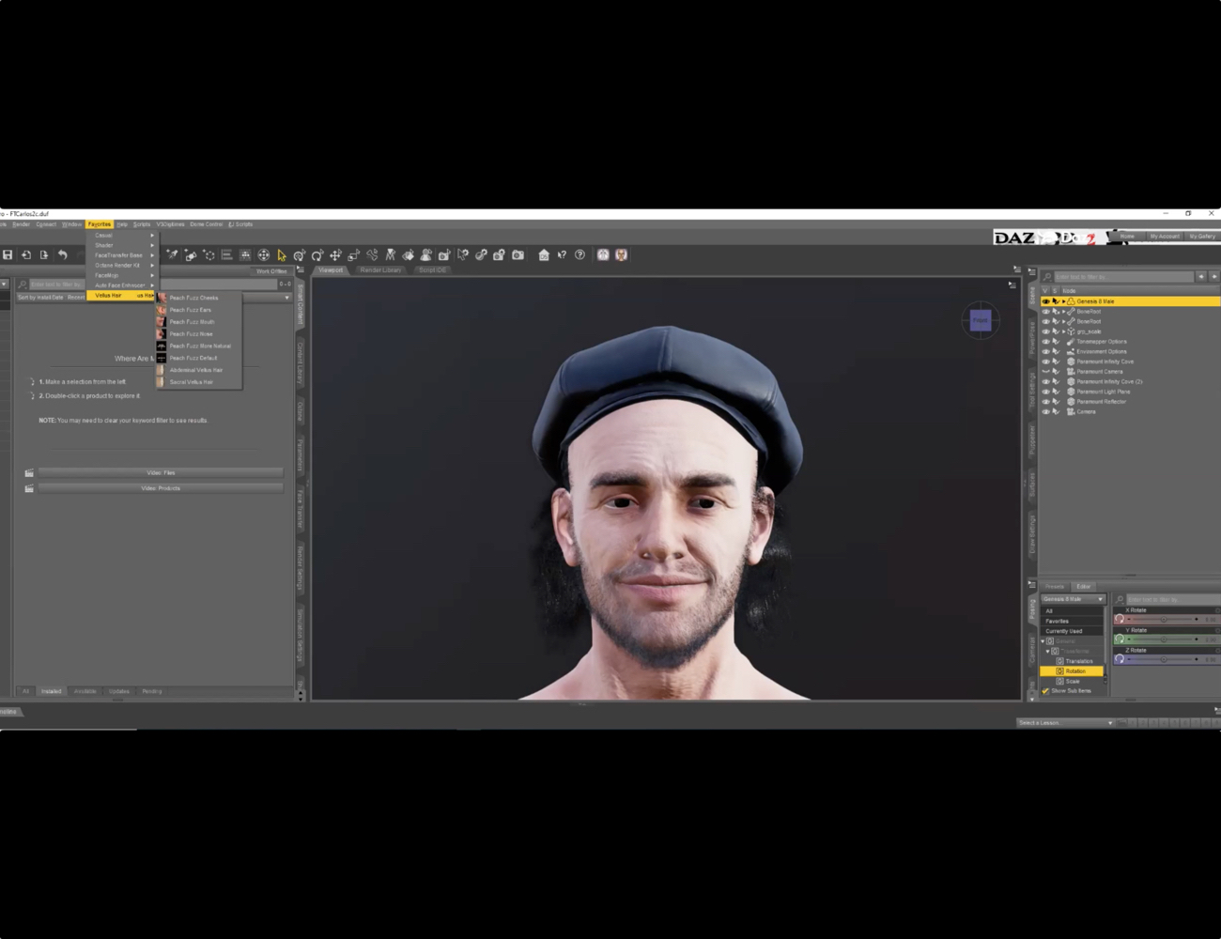Open the Vellus Hair submenu under Favorites
The height and width of the screenshot is (939, 1221).
coord(108,295)
